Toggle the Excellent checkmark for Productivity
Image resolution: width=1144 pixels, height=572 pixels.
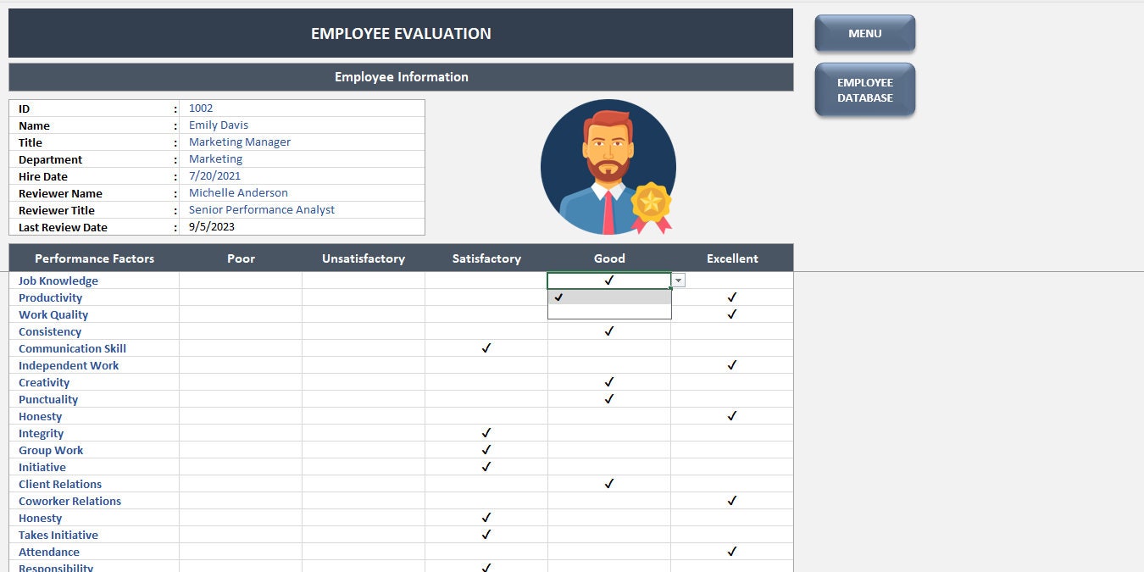coord(731,297)
